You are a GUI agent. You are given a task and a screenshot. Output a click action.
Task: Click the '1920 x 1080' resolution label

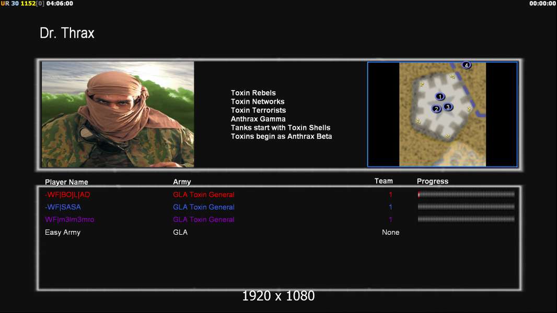[x=278, y=296]
